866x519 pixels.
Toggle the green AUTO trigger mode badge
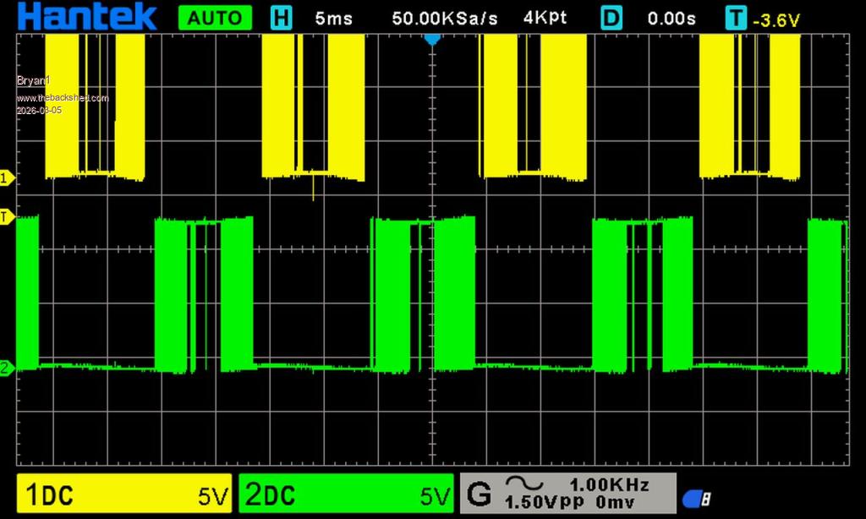[x=215, y=18]
